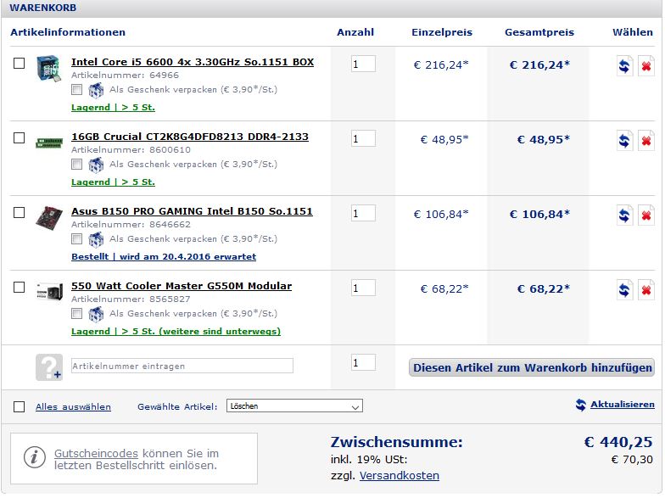Click the Gutscheincodes link
Screen dimensions: 665x498
click(x=96, y=454)
